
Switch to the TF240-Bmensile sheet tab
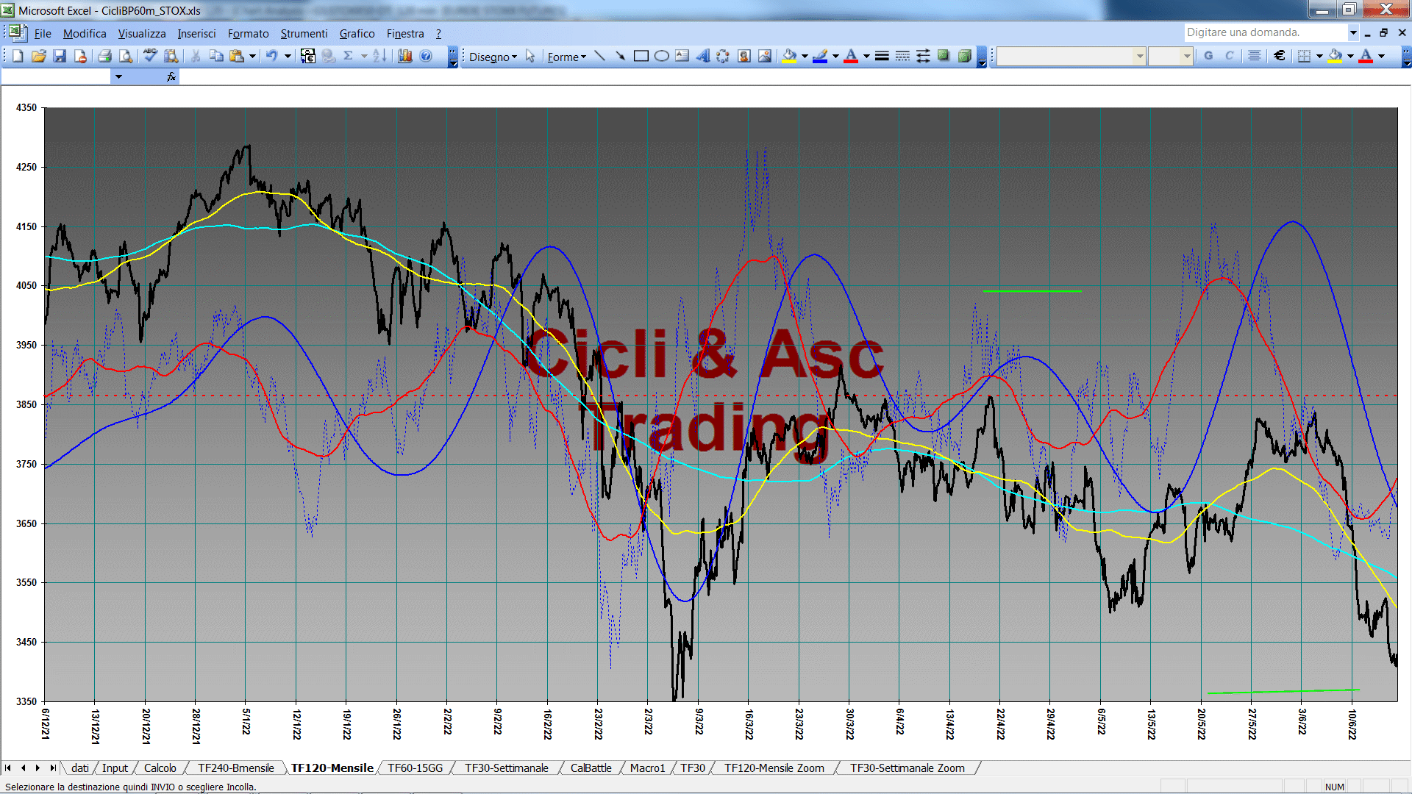(235, 768)
